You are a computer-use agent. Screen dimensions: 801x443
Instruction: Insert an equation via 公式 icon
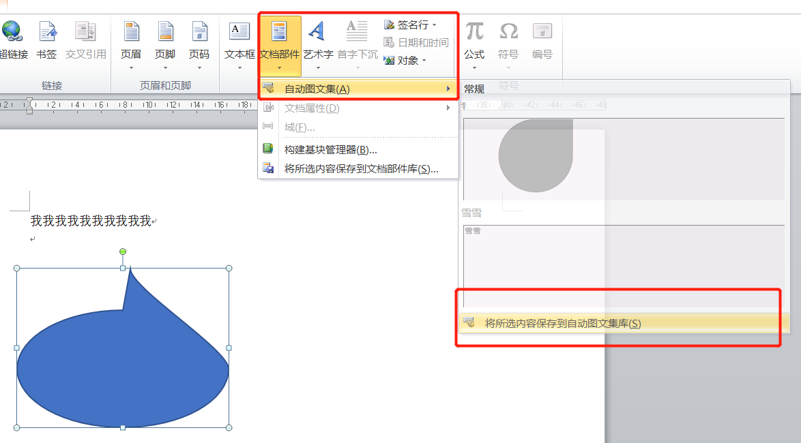click(474, 31)
